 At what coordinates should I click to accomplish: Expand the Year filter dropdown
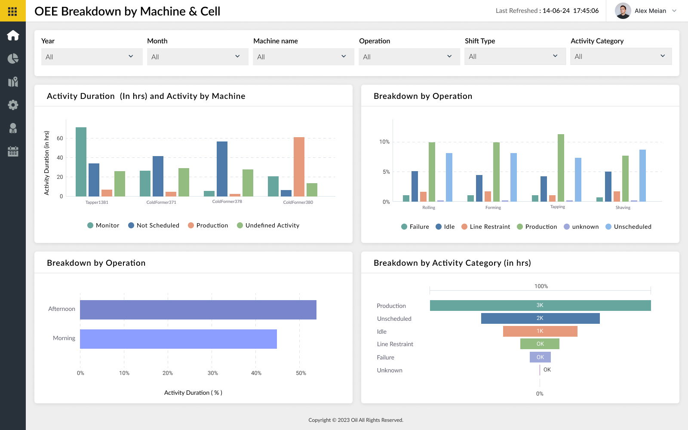coord(92,57)
